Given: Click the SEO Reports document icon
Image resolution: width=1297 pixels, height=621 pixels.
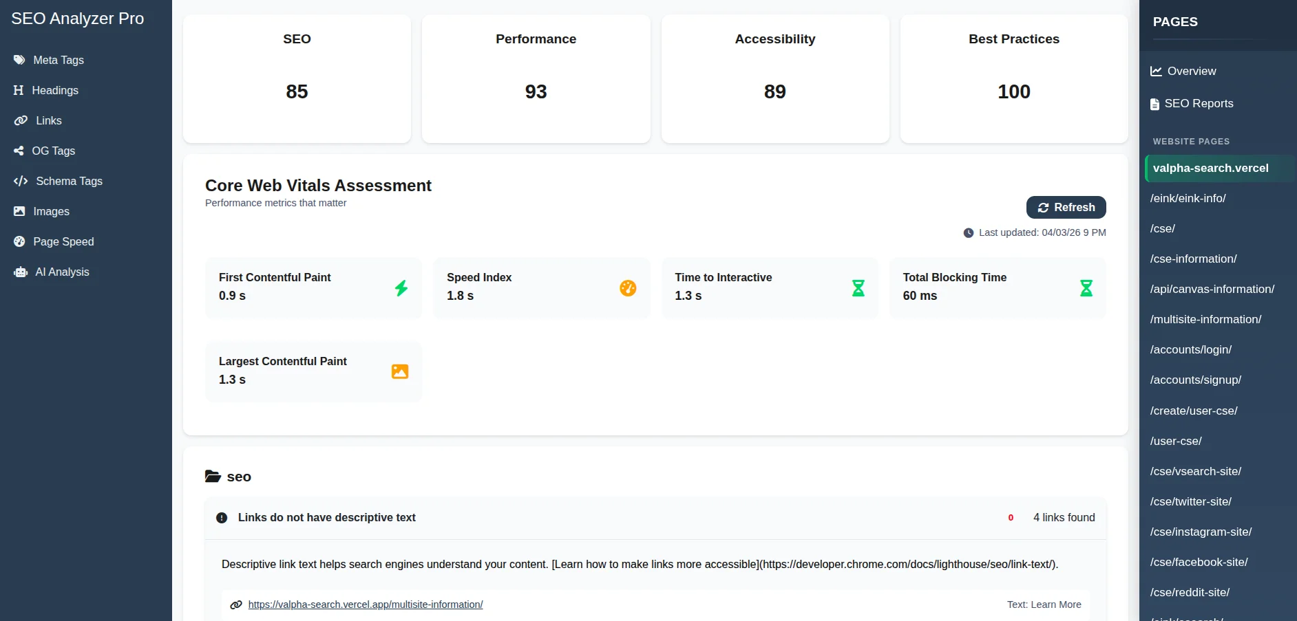Looking at the screenshot, I should pyautogui.click(x=1154, y=103).
